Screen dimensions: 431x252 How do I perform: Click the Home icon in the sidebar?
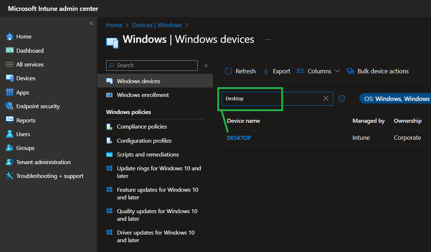10,37
